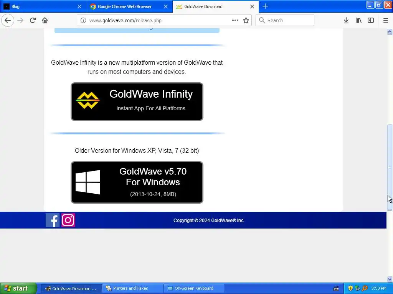
Task: Click the 'Copyright © 2024 GoldWave® Inc.' text
Action: click(209, 220)
